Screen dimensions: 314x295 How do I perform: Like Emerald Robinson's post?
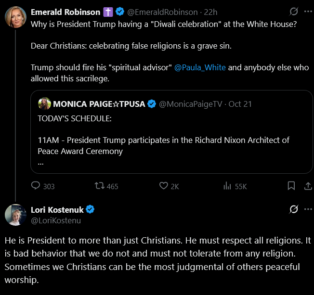coord(164,186)
